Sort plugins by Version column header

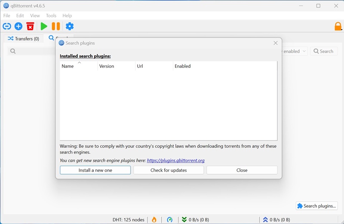[x=116, y=66]
